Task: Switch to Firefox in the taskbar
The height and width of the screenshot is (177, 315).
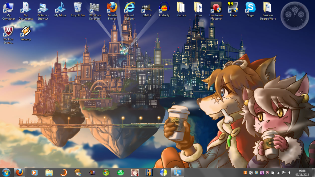Action: (x=19, y=172)
